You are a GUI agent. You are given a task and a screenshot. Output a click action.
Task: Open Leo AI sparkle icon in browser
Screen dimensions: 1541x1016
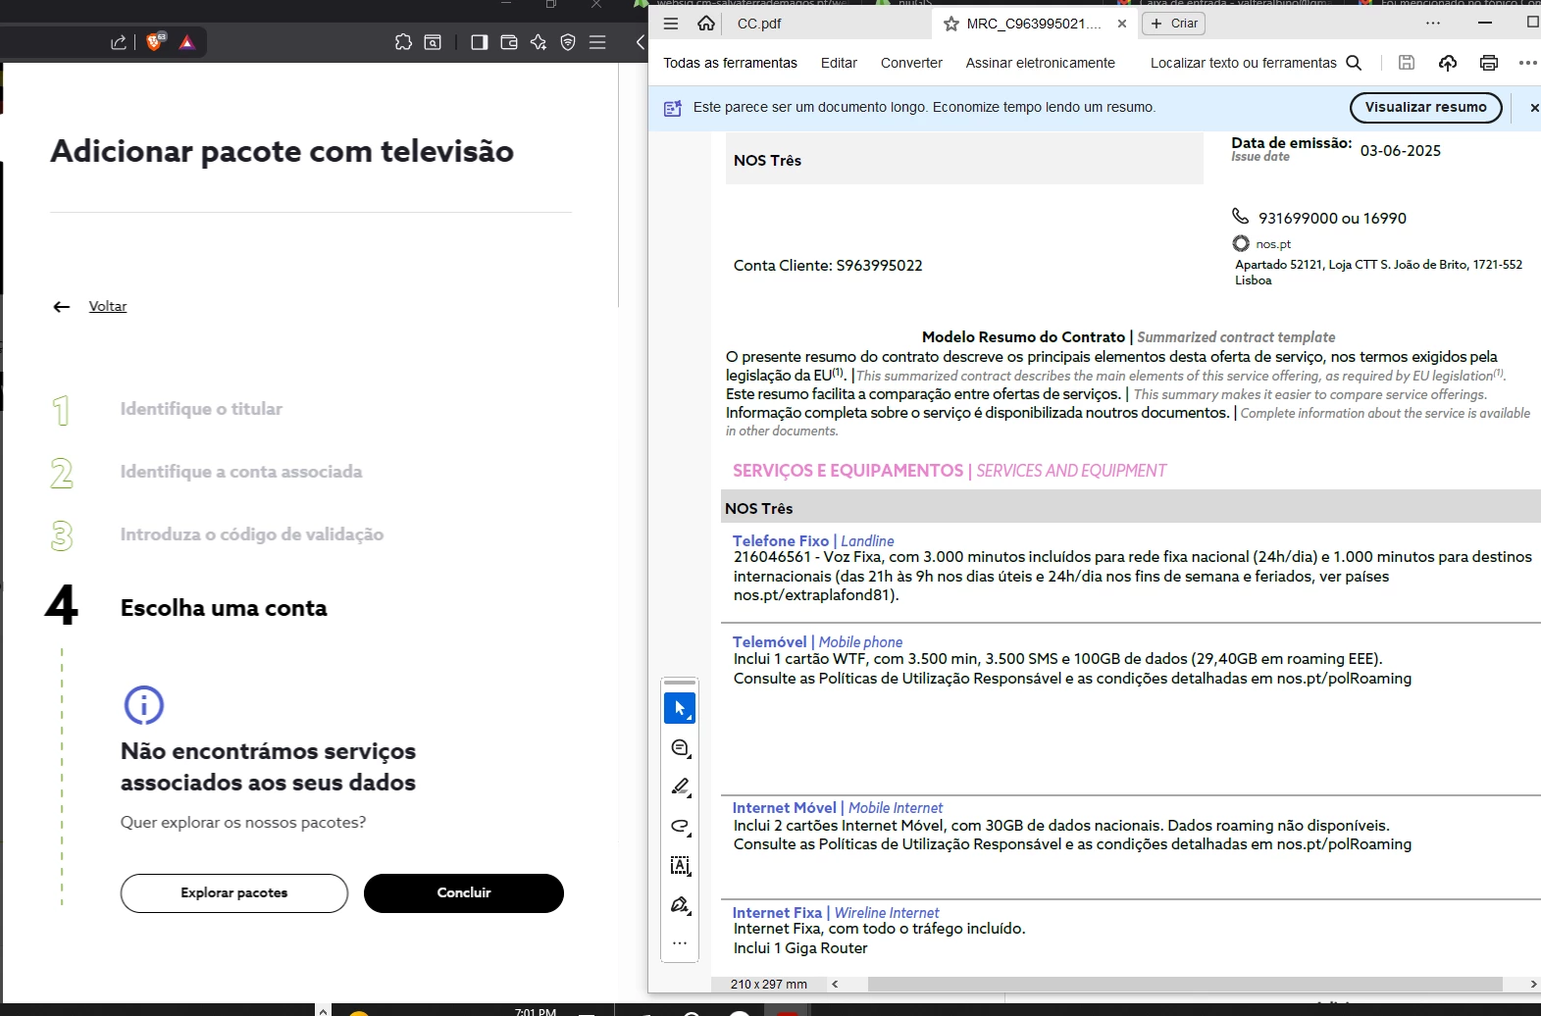click(538, 42)
